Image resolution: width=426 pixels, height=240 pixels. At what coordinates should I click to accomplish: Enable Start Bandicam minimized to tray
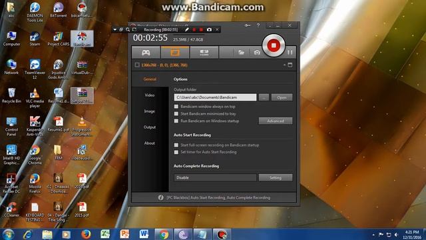[176, 114]
